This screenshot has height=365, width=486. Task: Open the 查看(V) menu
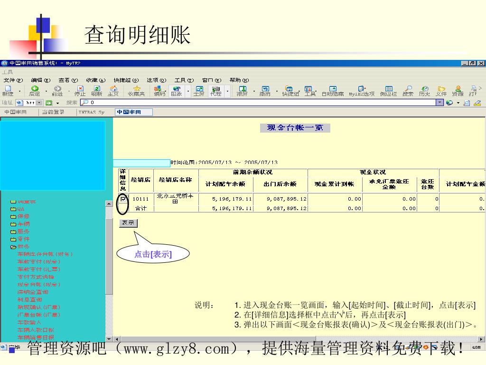[x=68, y=80]
